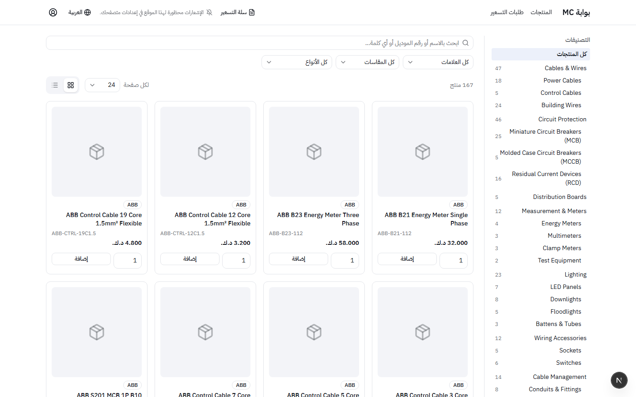This screenshot has width=636, height=397.
Task: Open the user account profile icon
Action: 53,12
